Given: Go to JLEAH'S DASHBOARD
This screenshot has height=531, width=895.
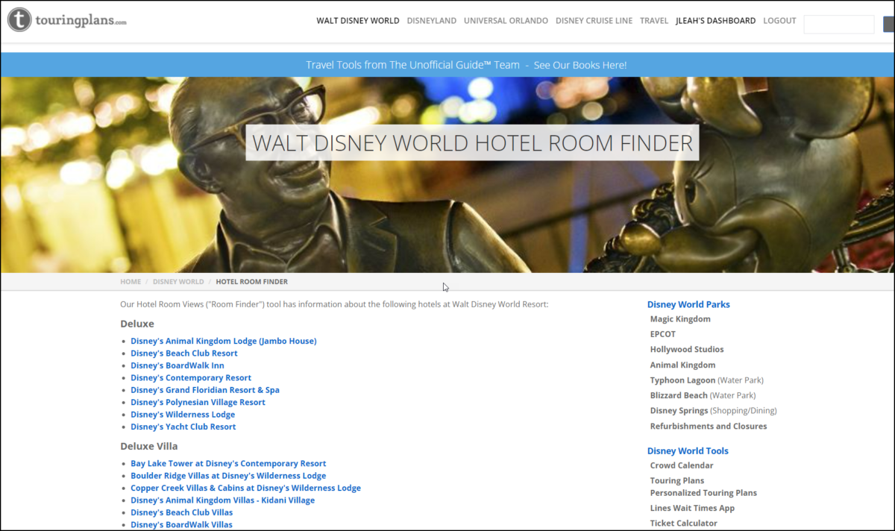Looking at the screenshot, I should 715,20.
